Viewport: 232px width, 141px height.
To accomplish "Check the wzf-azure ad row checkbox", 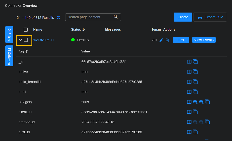I will coord(26,40).
